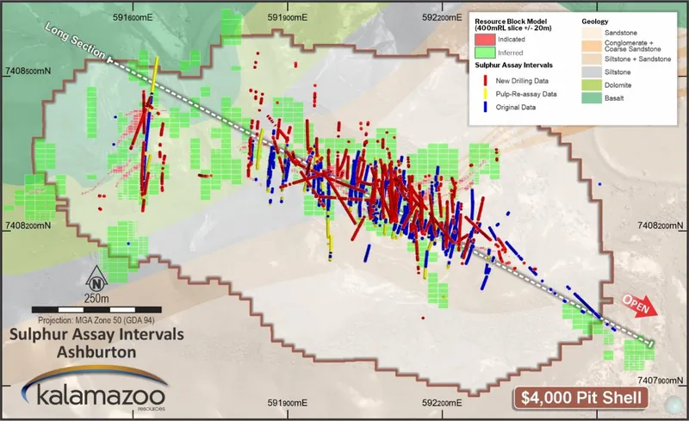Click the New Drilling Data red marker
Screen dimensions: 689x421
coord(485,81)
